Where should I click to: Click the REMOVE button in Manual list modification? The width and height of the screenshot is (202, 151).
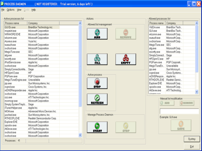click(x=187, y=103)
